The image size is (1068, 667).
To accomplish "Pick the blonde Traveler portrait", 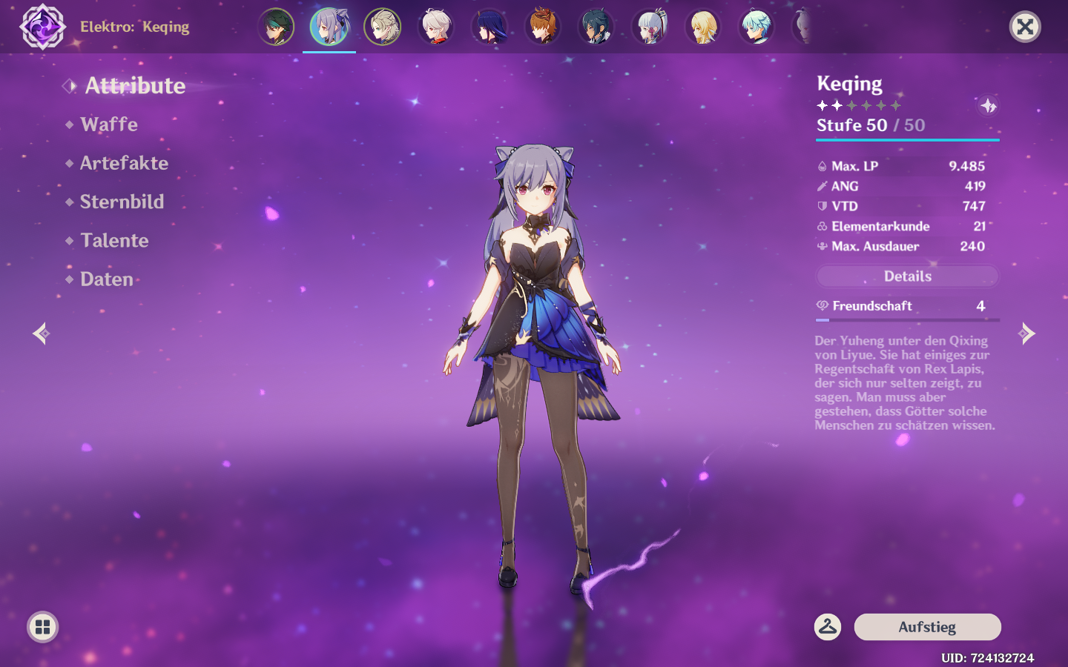I will 703,27.
